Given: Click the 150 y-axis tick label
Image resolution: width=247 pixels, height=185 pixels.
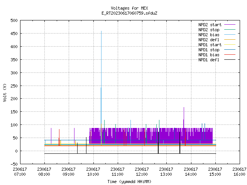Looking at the screenshot, I should [14, 112].
